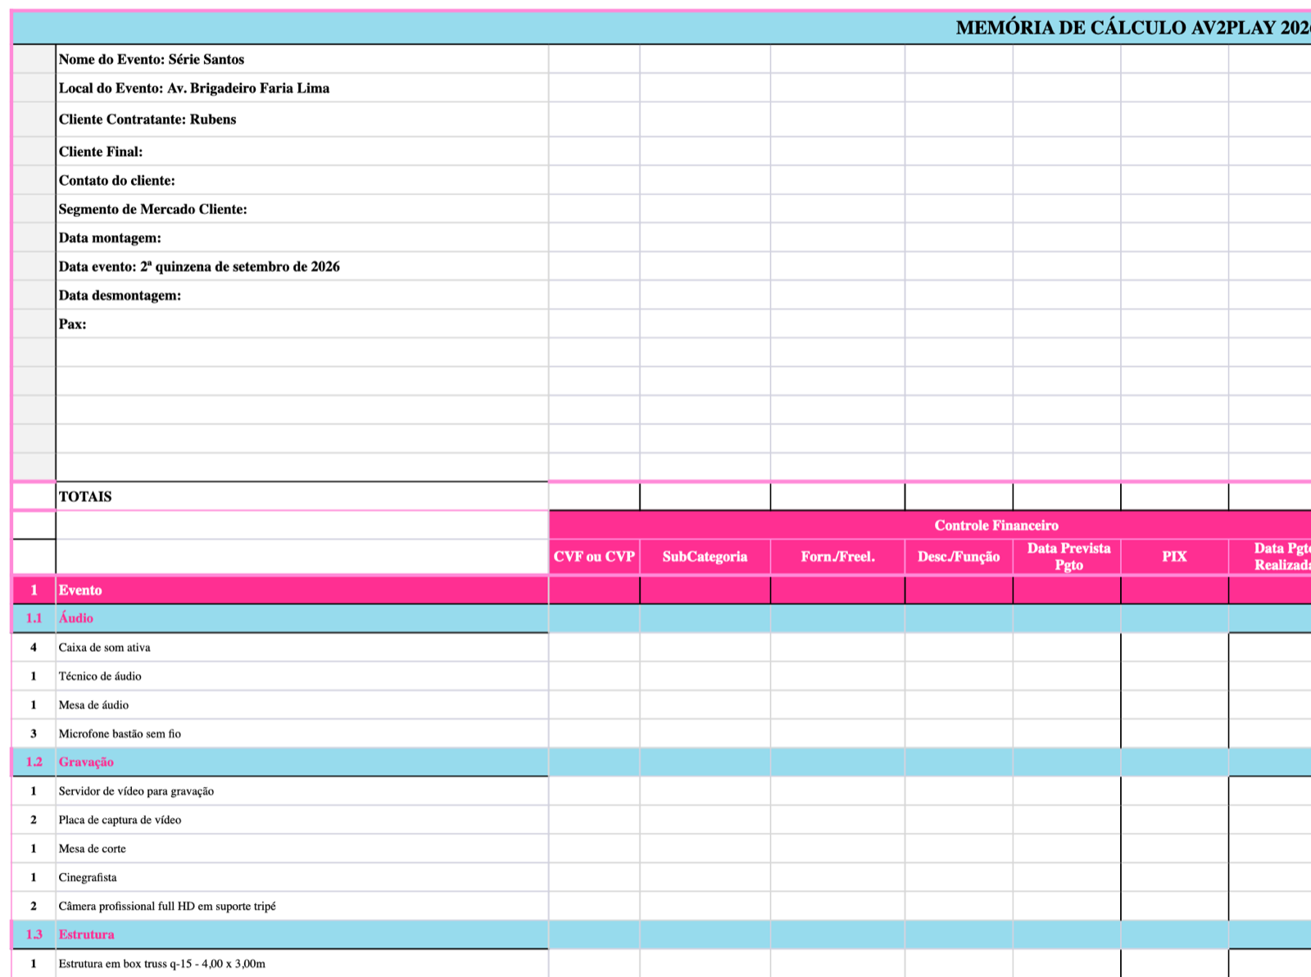The image size is (1311, 977).
Task: Click quantity '1' beside Mesa de corte
Action: click(x=34, y=848)
